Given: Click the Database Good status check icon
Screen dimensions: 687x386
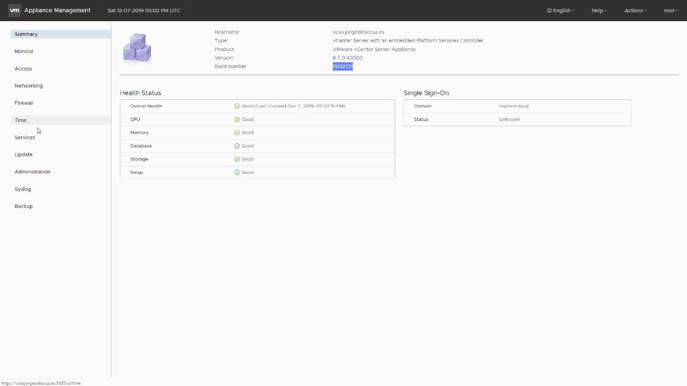Looking at the screenshot, I should pyautogui.click(x=237, y=146).
